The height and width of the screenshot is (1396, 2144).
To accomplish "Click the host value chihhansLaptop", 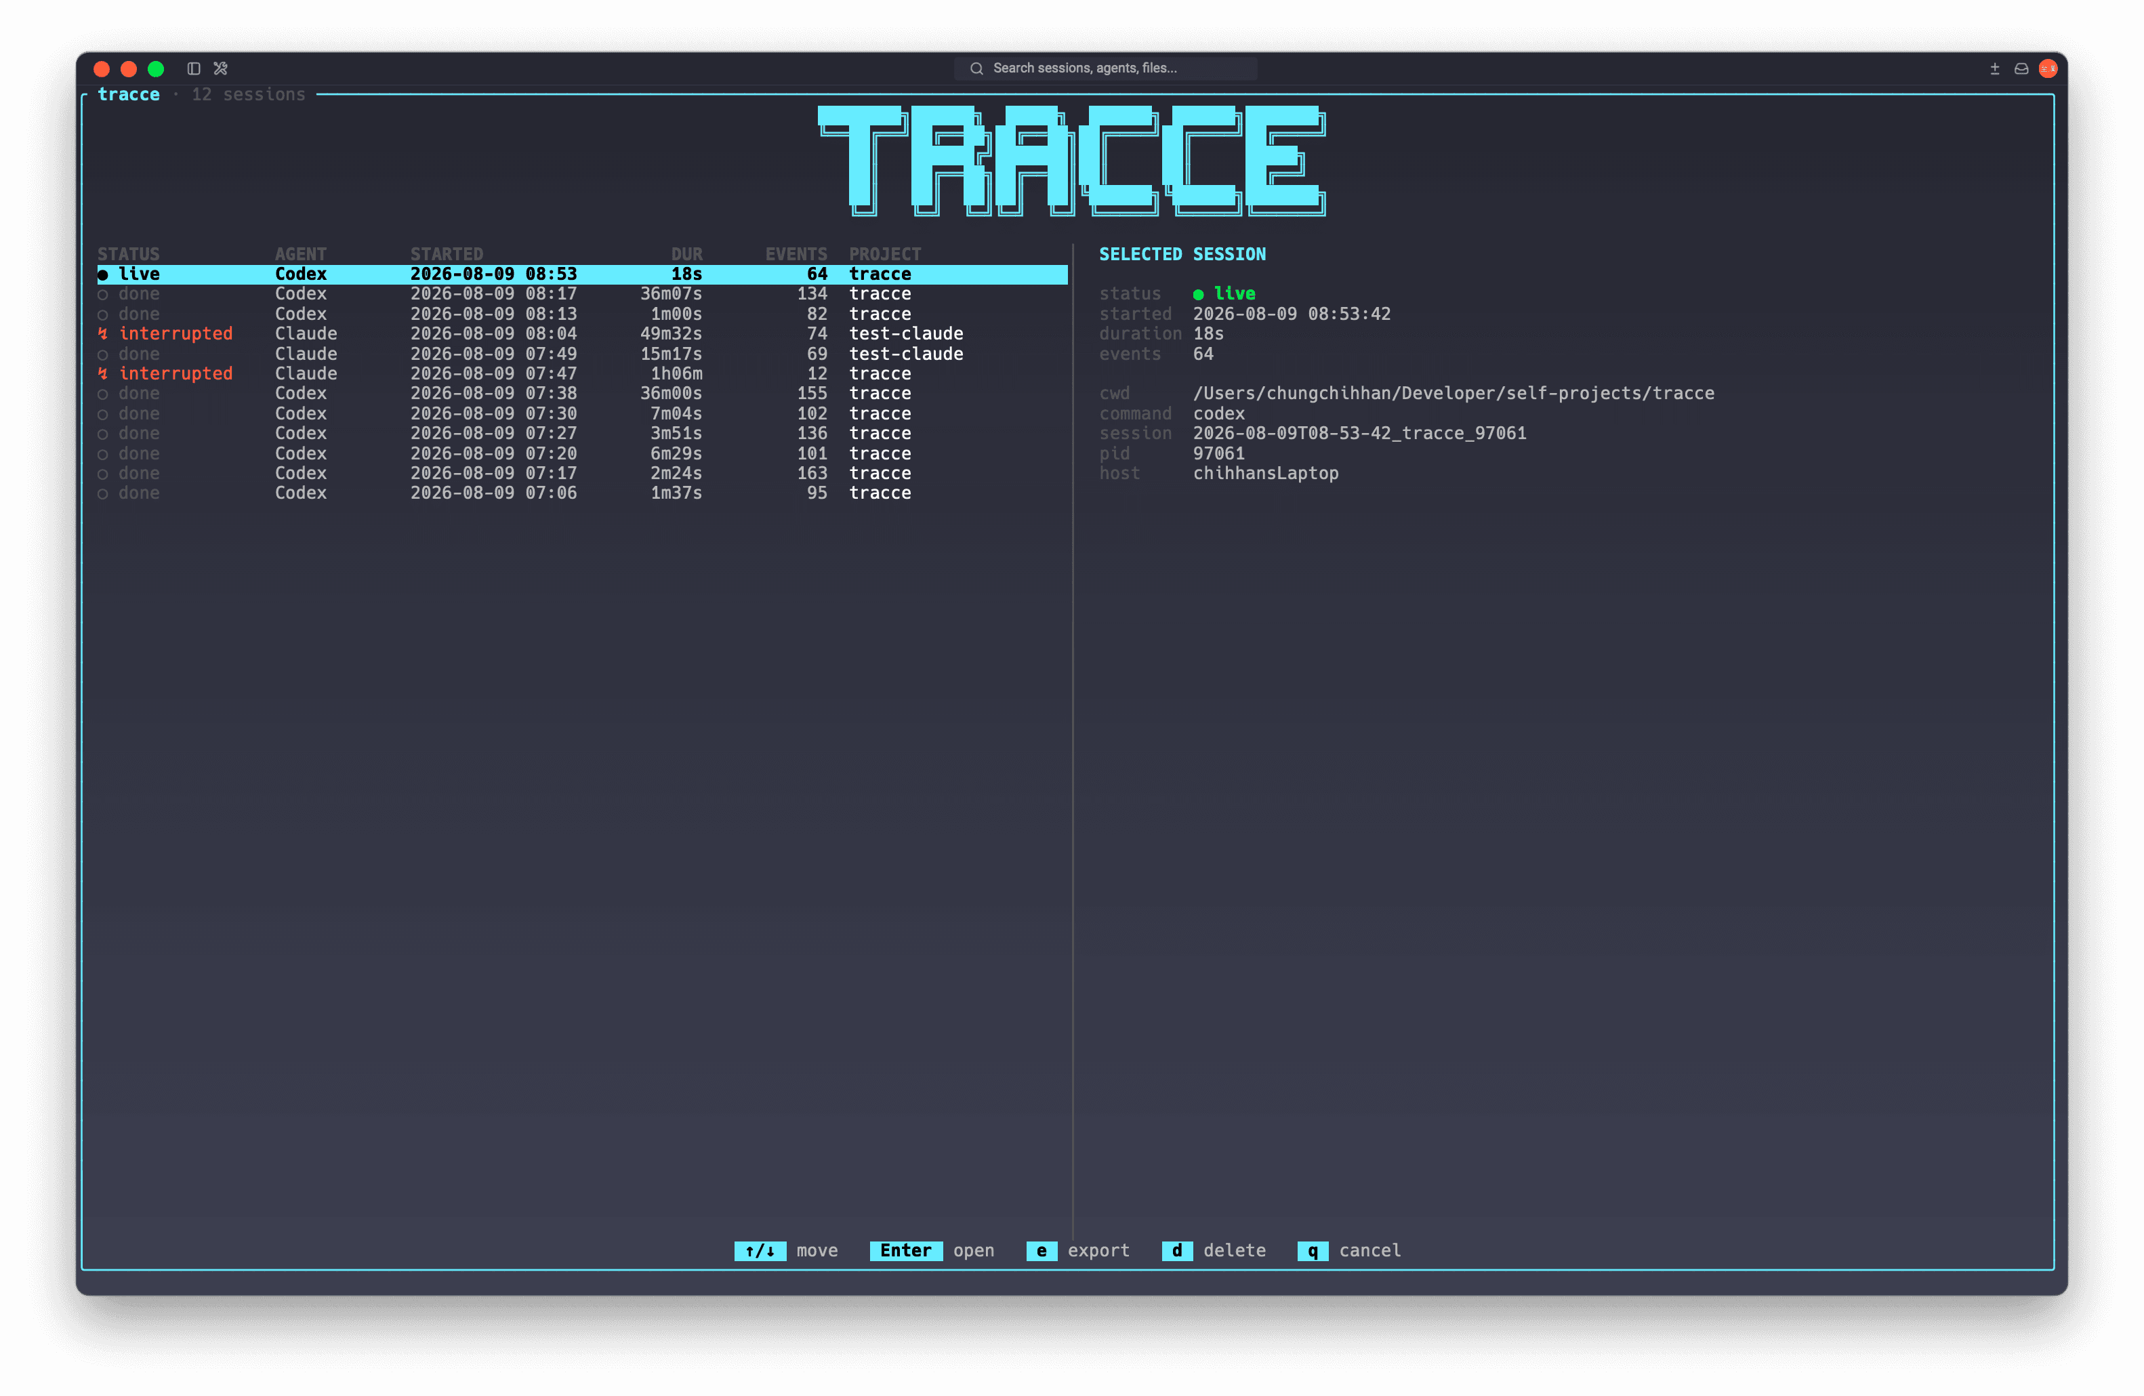I will coord(1266,474).
